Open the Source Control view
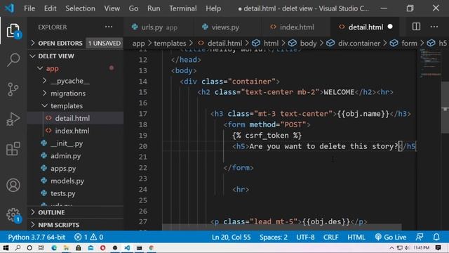This screenshot has width=449, height=253. coord(13,89)
